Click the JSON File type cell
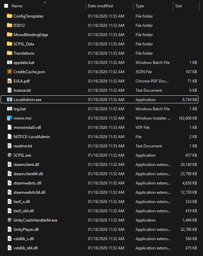 pos(143,72)
